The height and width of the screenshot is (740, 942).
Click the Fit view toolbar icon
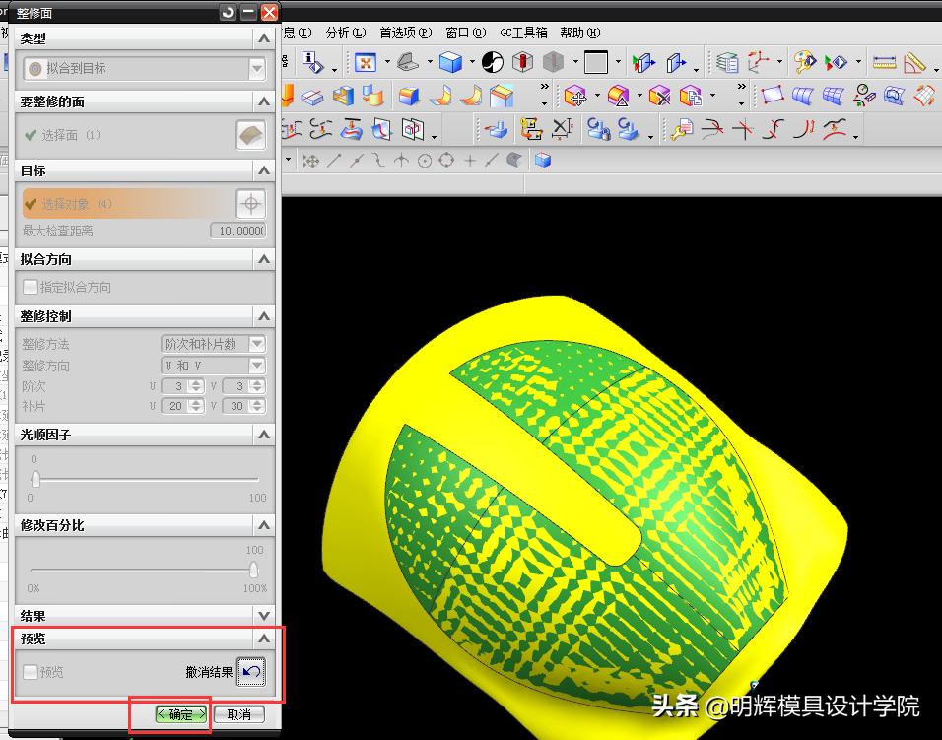pyautogui.click(x=366, y=63)
